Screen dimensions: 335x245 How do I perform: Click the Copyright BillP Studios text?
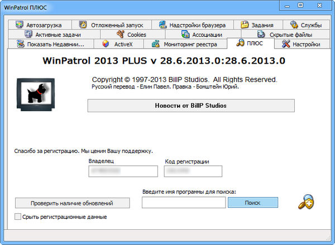pos(184,79)
